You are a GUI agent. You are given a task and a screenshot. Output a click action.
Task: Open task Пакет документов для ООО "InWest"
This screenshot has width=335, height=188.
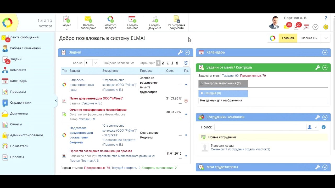(x=96, y=98)
